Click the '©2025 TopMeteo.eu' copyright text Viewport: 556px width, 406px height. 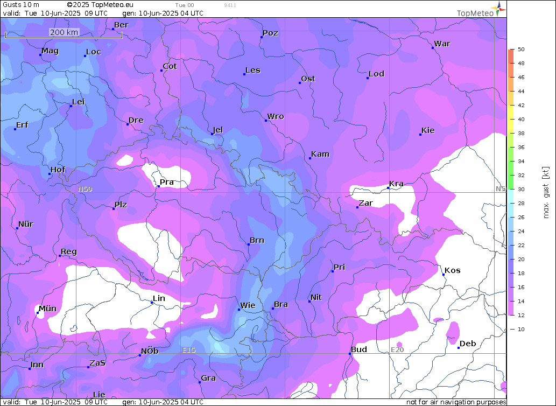click(x=100, y=5)
